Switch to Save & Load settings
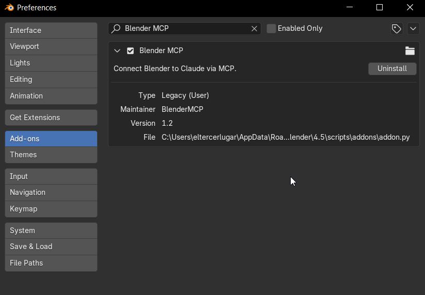The width and height of the screenshot is (425, 295). (x=51, y=247)
